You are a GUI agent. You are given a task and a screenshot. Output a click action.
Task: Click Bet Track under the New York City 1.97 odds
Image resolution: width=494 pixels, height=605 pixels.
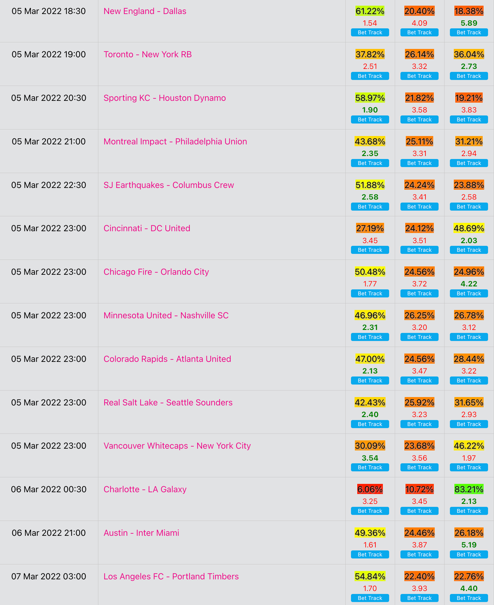tap(469, 467)
